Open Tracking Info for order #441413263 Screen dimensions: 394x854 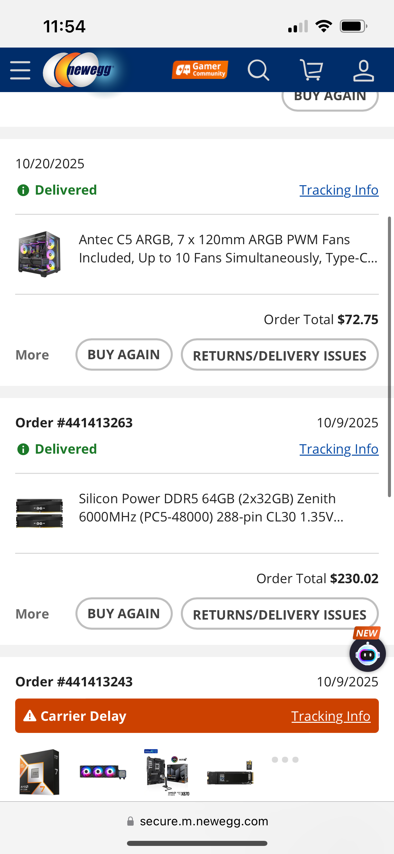pos(339,449)
